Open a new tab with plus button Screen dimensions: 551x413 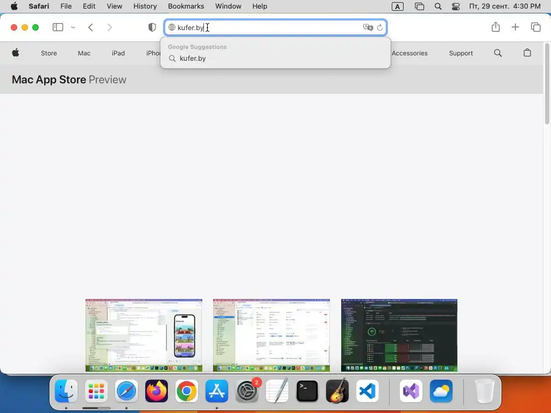[515, 27]
